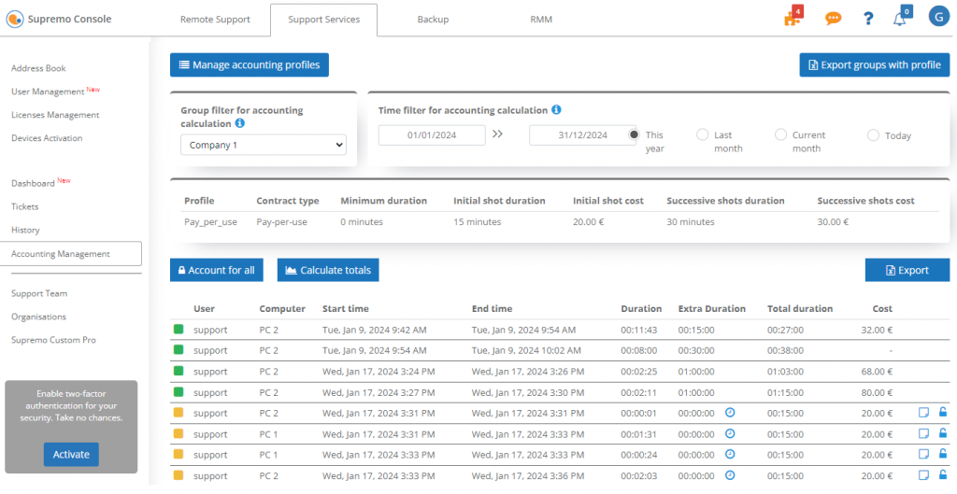This screenshot has height=494, width=957.
Task: Select the Current month radio button
Action: (x=780, y=135)
